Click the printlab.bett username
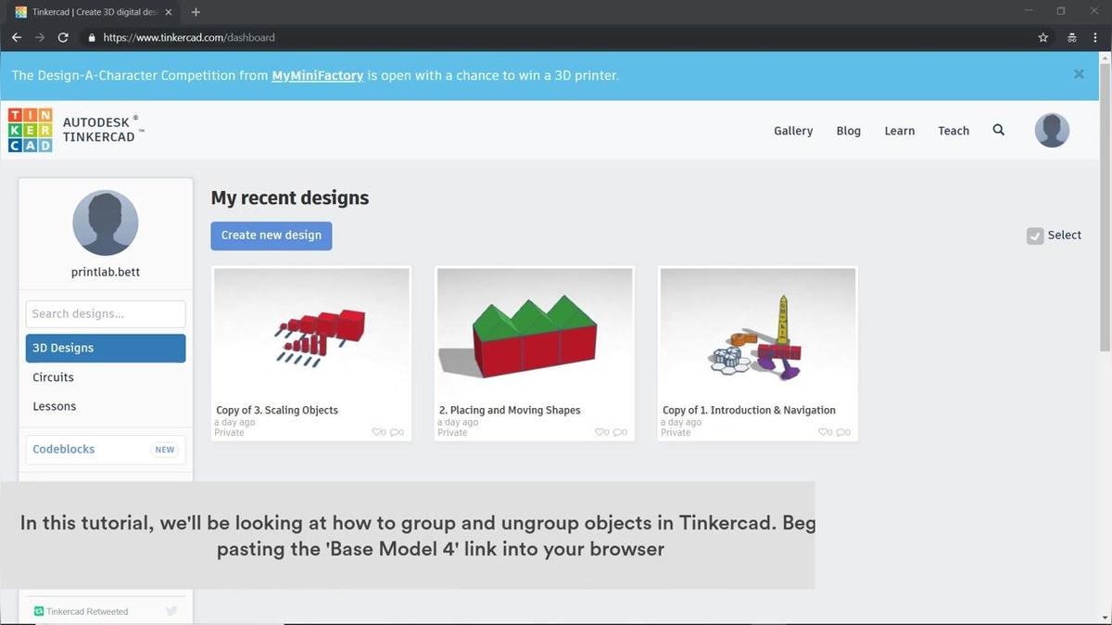 pos(106,272)
